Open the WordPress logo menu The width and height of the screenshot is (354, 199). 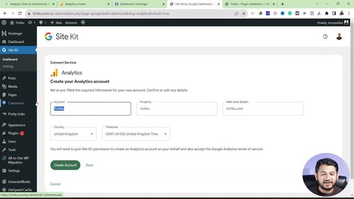[x=4, y=23]
